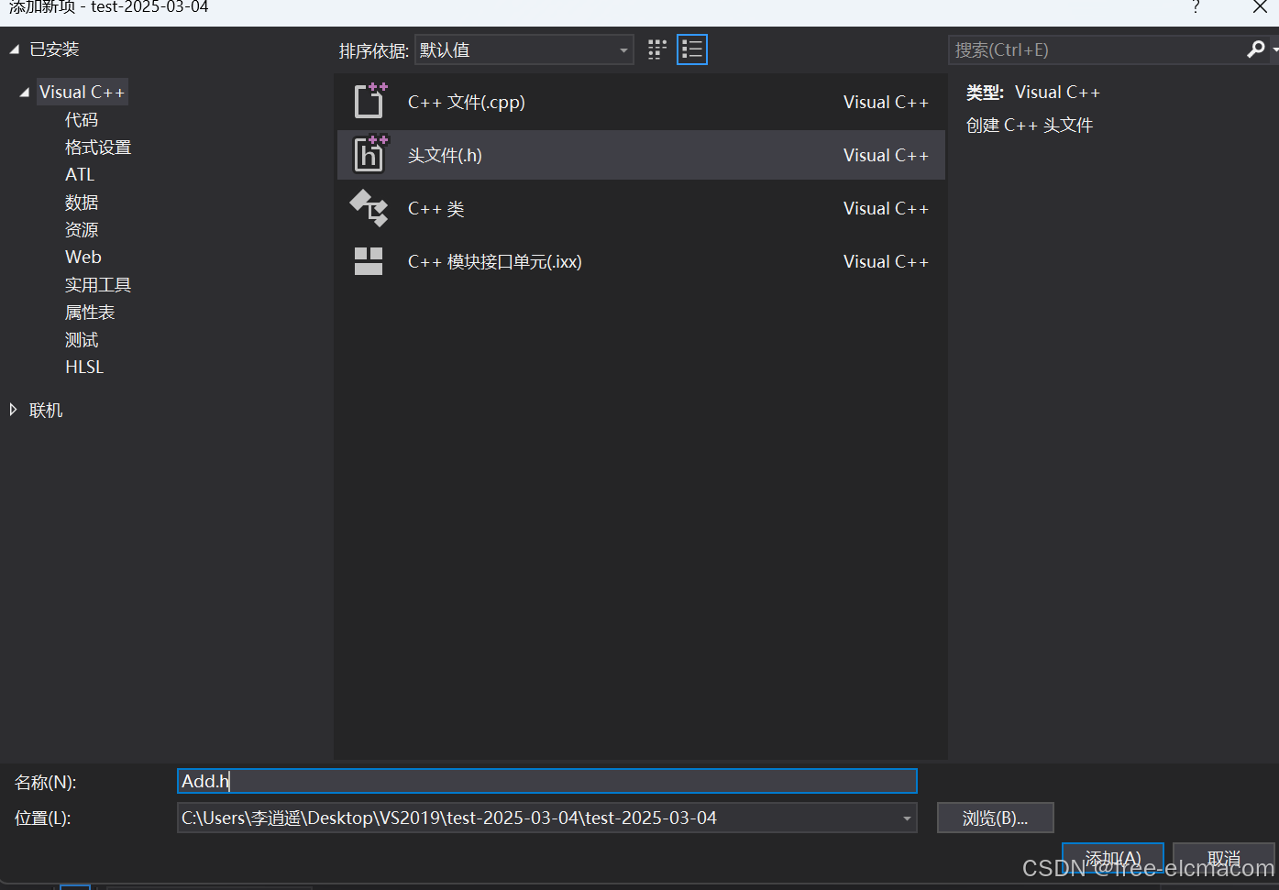The height and width of the screenshot is (890, 1279).
Task: Click the 头文件(.h) row label
Action: [445, 155]
